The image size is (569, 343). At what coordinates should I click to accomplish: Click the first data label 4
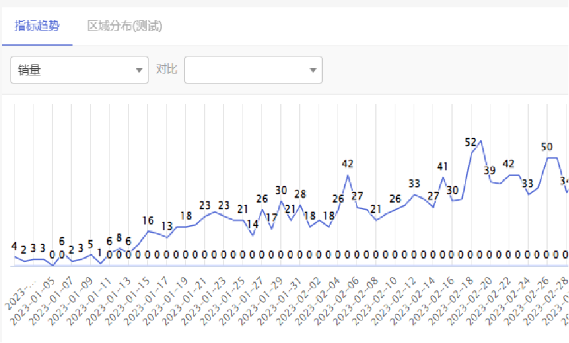(14, 246)
